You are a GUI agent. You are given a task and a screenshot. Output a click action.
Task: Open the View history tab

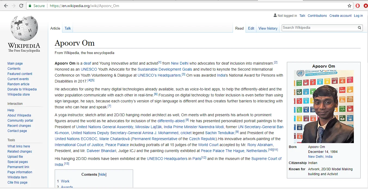(x=268, y=28)
